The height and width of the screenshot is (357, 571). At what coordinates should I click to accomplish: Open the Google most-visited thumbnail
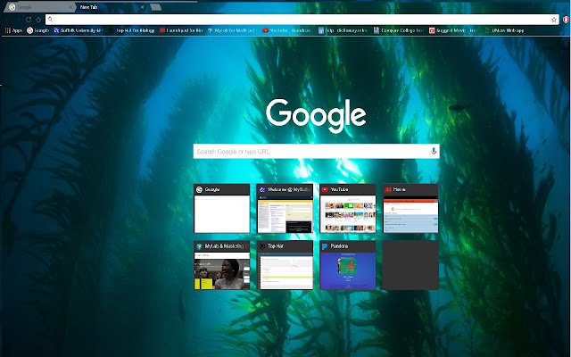[222, 208]
